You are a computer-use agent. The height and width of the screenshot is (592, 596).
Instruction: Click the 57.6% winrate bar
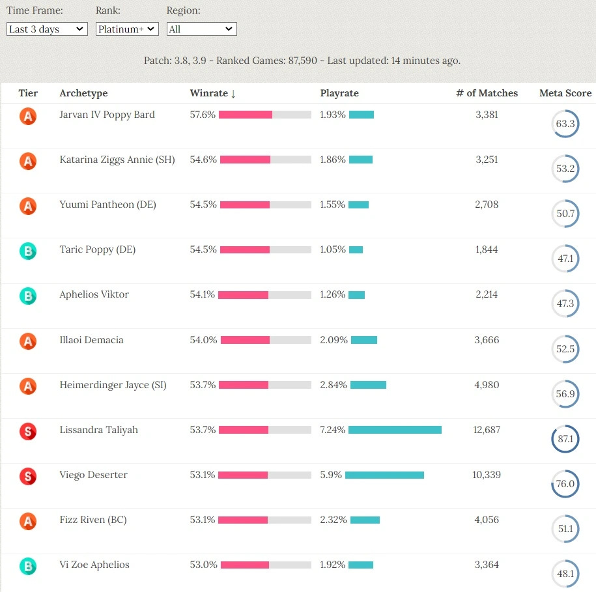(x=265, y=115)
